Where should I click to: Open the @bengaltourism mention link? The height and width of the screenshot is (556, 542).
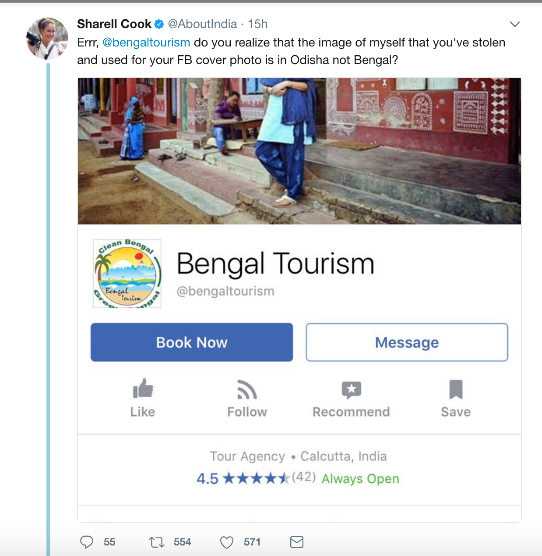146,43
